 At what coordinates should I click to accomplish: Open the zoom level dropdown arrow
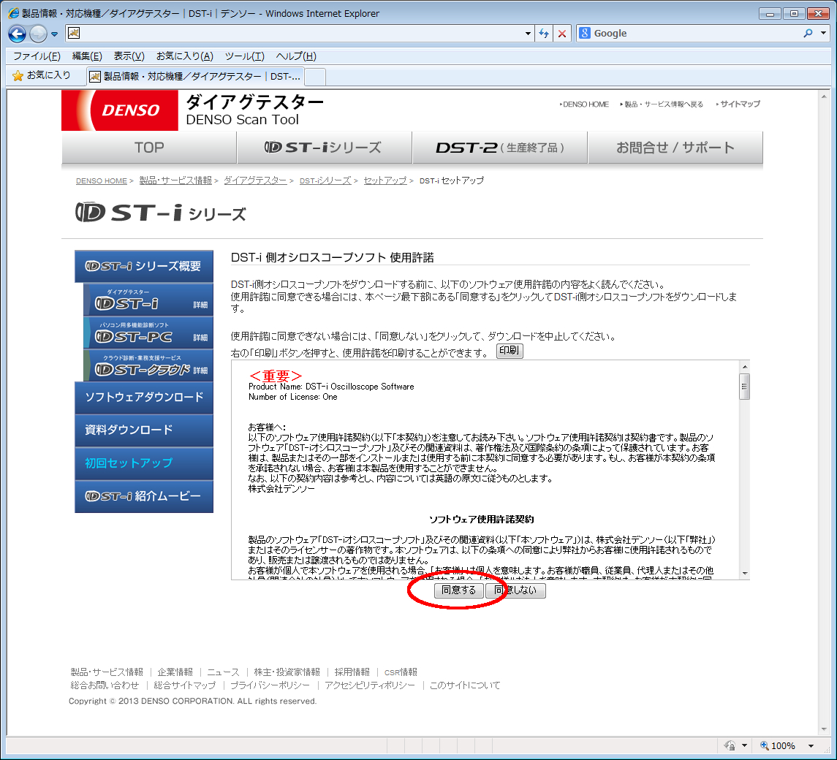click(811, 745)
